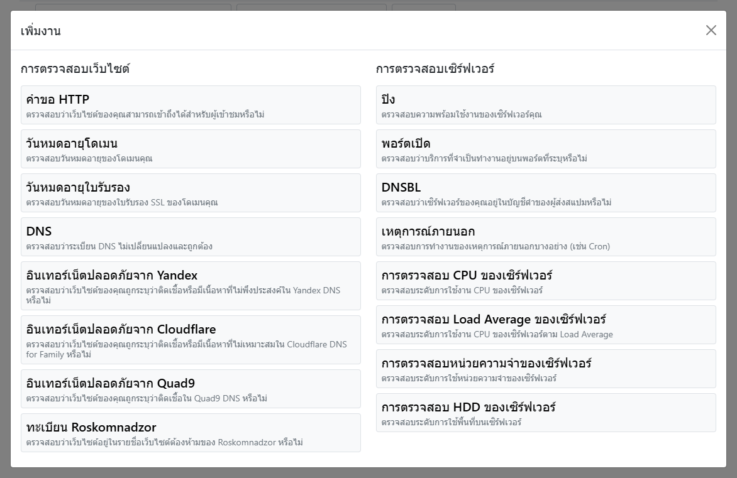Choose เหตุการณ์ภายนอก external event check
737x478 pixels.
[546, 237]
